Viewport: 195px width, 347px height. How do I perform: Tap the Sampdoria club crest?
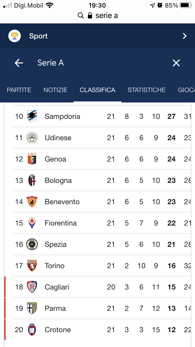32,116
